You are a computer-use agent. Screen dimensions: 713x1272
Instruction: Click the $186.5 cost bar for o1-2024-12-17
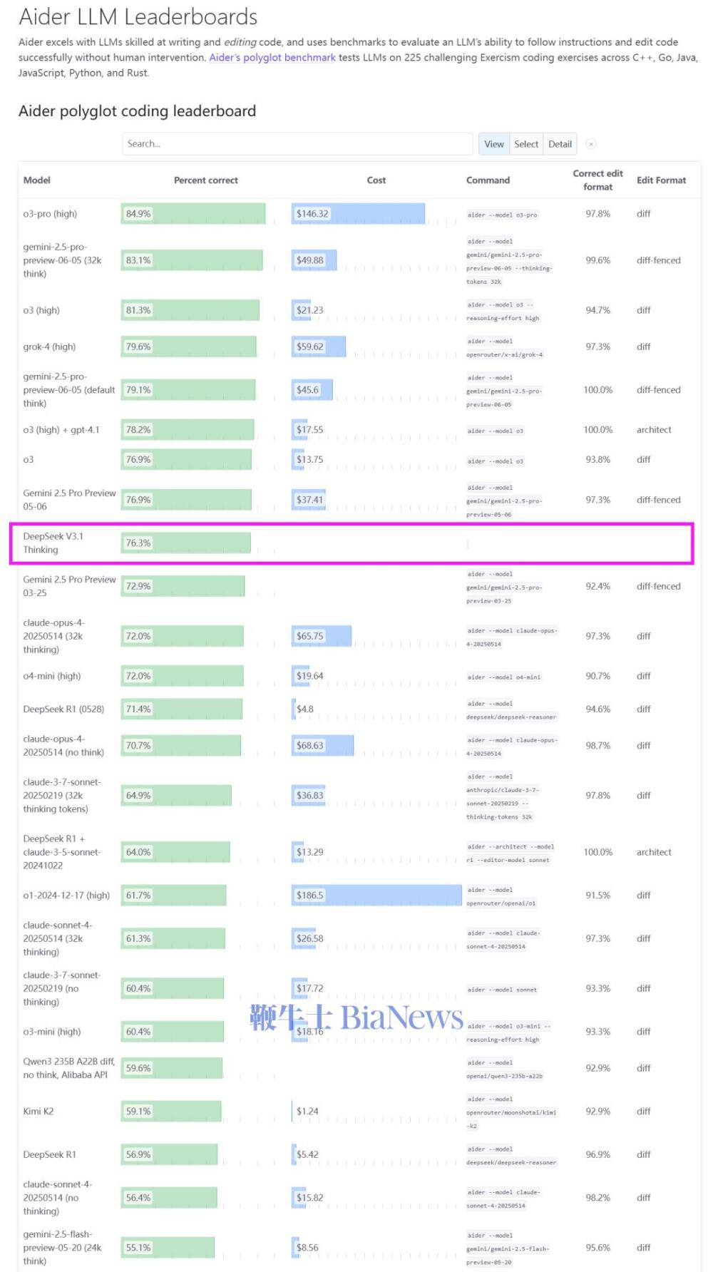pyautogui.click(x=376, y=896)
